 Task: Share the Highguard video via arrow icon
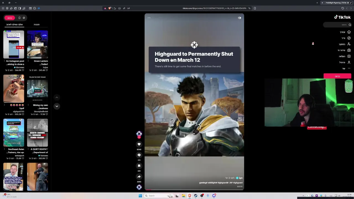point(139,177)
